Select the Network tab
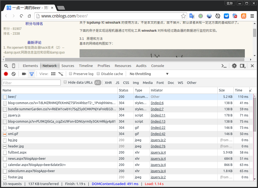258x188 pixels. (x=49, y=66)
